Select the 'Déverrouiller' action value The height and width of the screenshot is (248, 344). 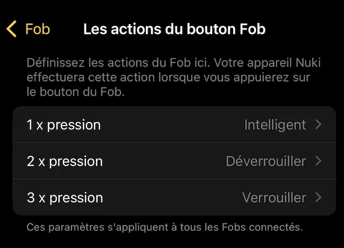pyautogui.click(x=266, y=161)
